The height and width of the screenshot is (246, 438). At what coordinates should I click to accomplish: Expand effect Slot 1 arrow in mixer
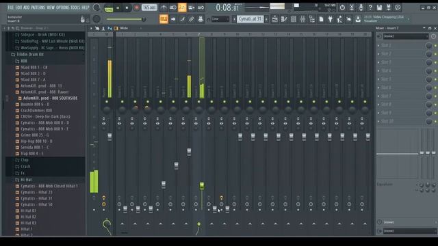coord(378,46)
